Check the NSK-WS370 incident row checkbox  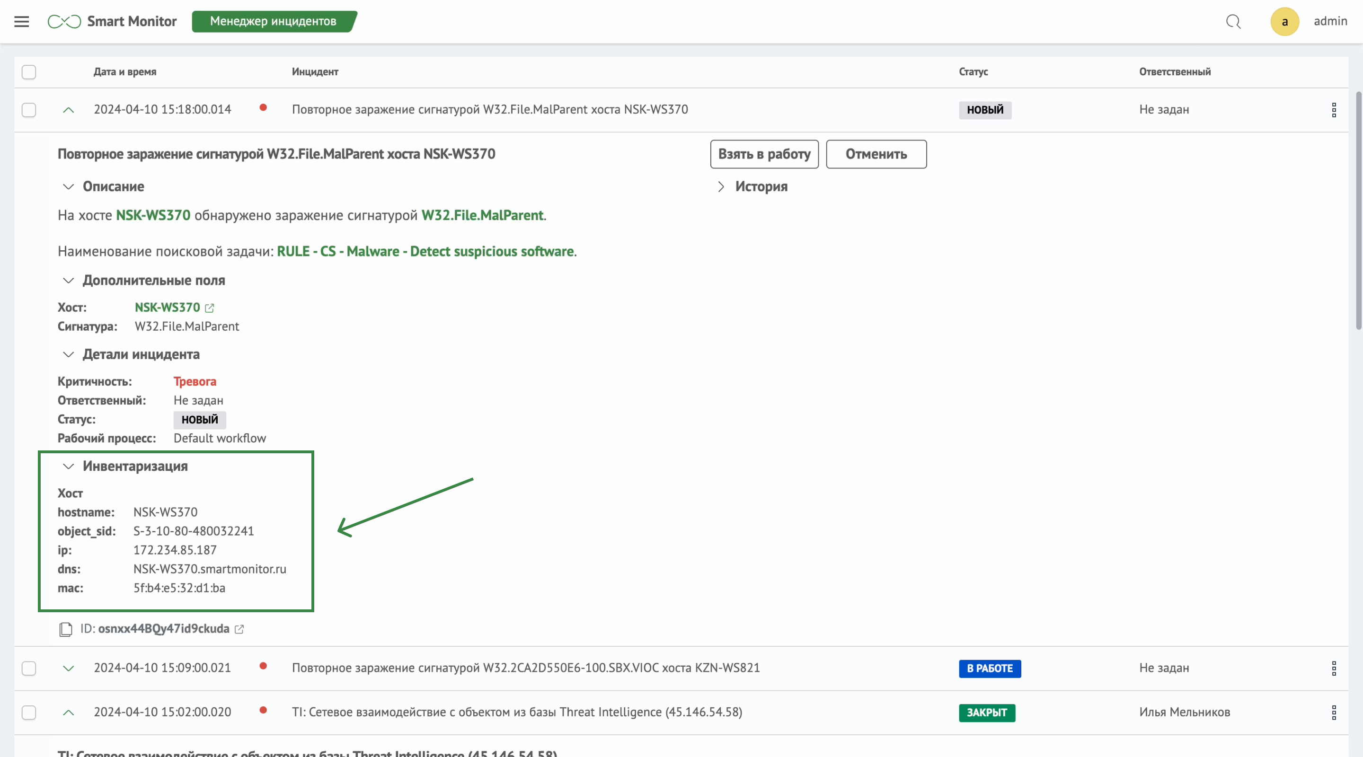click(29, 110)
